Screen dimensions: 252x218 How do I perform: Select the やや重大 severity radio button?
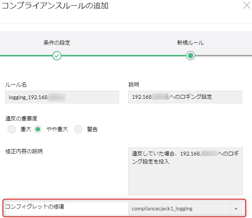click(x=38, y=129)
